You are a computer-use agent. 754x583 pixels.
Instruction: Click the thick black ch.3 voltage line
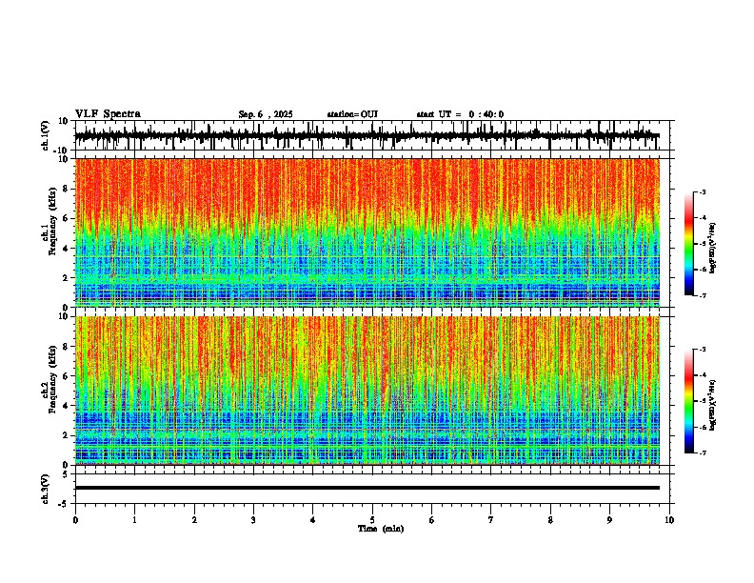point(367,488)
